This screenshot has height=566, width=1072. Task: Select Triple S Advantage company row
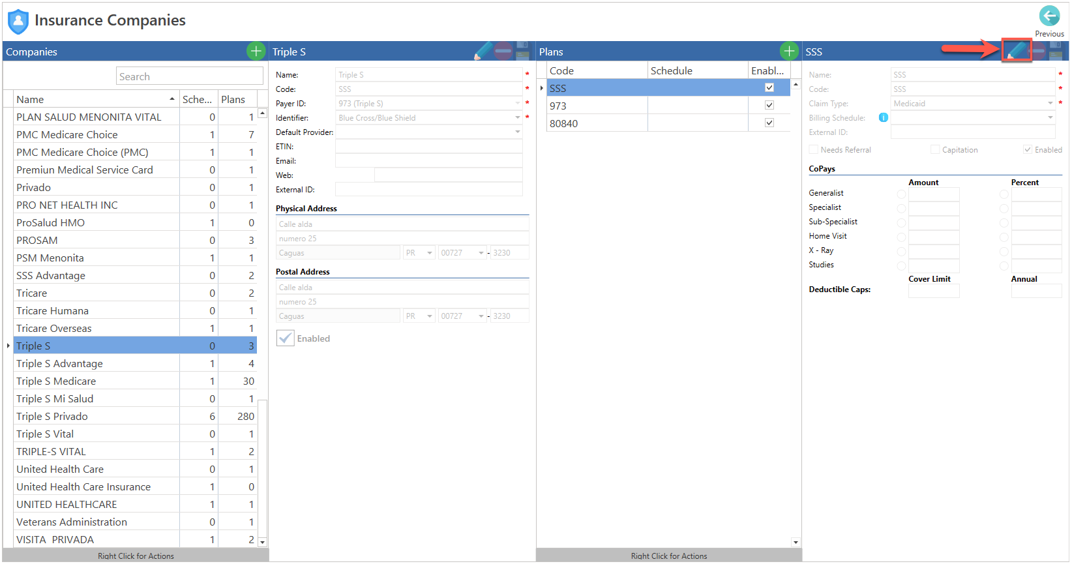(x=135, y=363)
